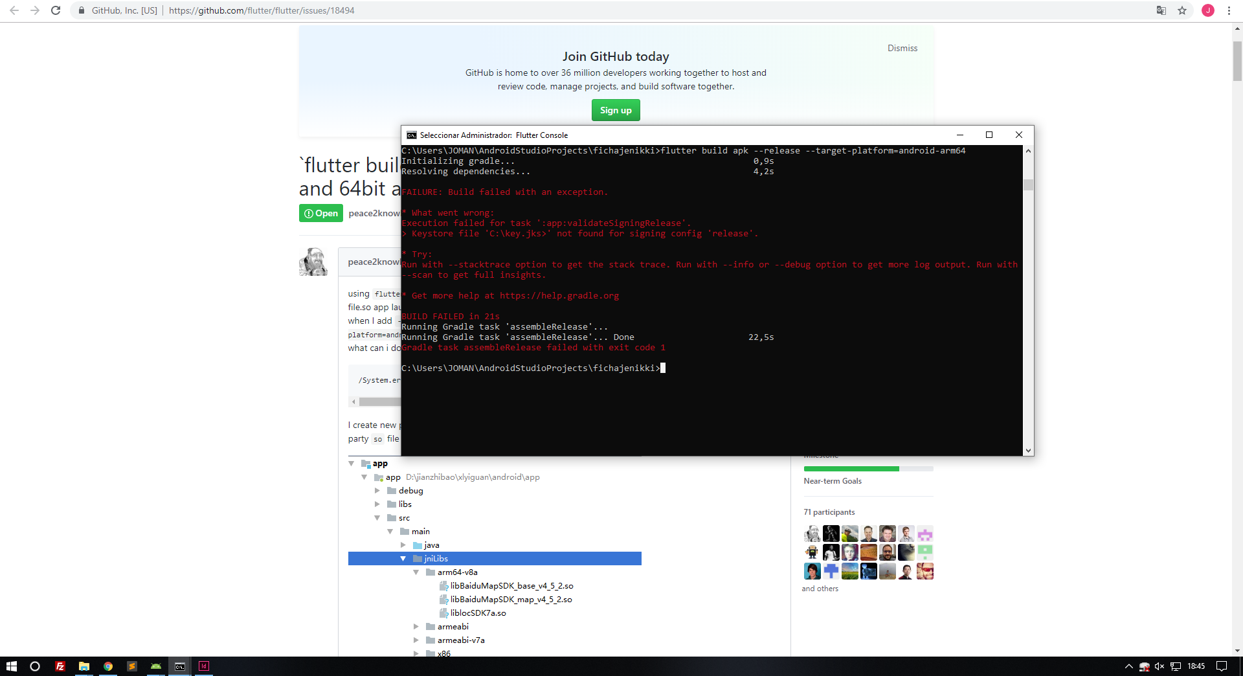
Task: Click the console vertical scrollbar thumb
Action: click(x=1028, y=185)
